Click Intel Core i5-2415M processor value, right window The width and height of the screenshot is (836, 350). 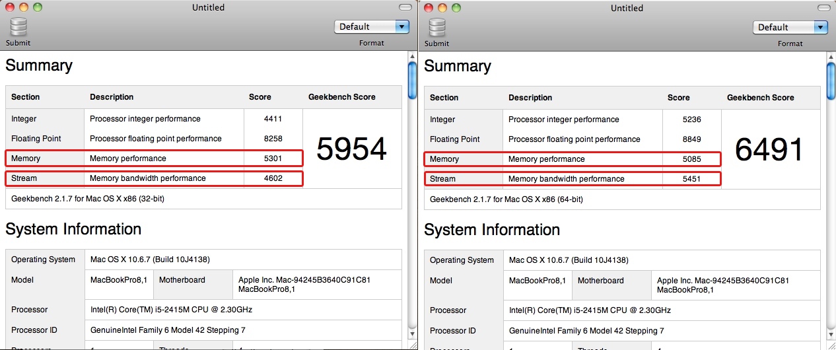click(x=590, y=310)
